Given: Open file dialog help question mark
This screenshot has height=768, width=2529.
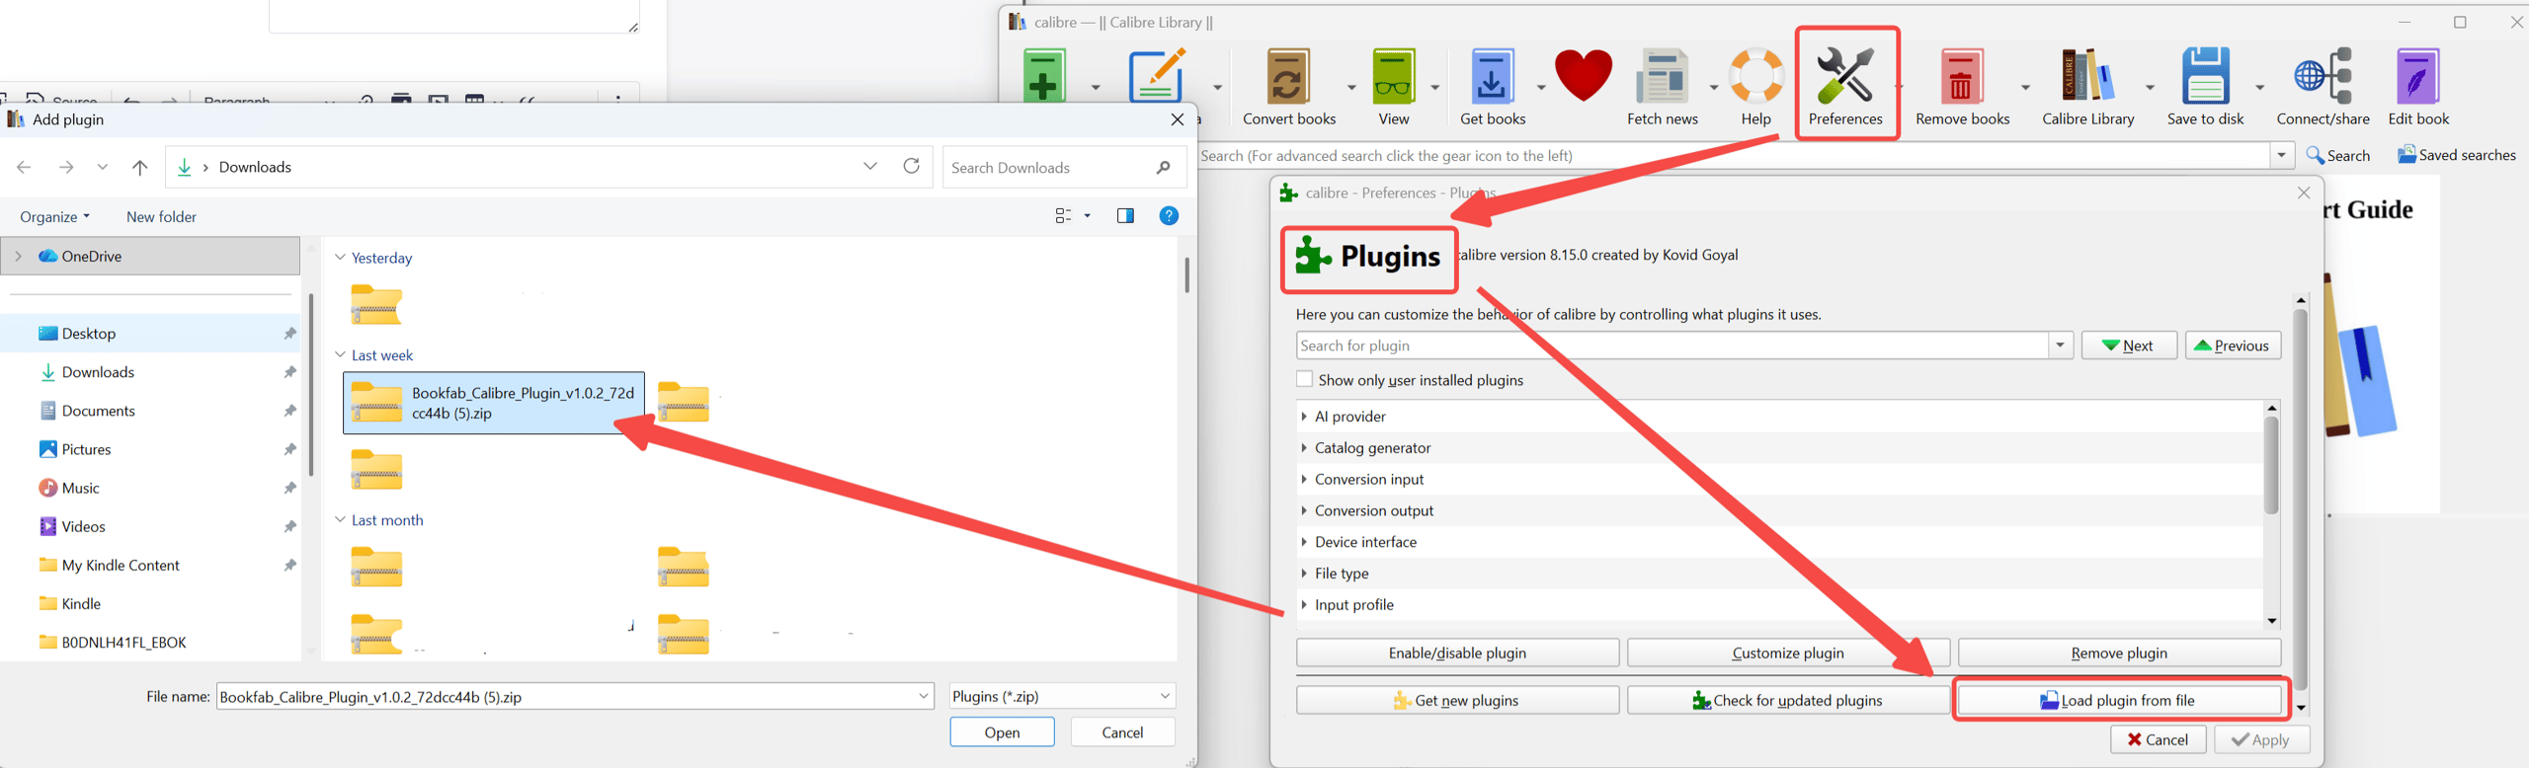Looking at the screenshot, I should (1169, 215).
